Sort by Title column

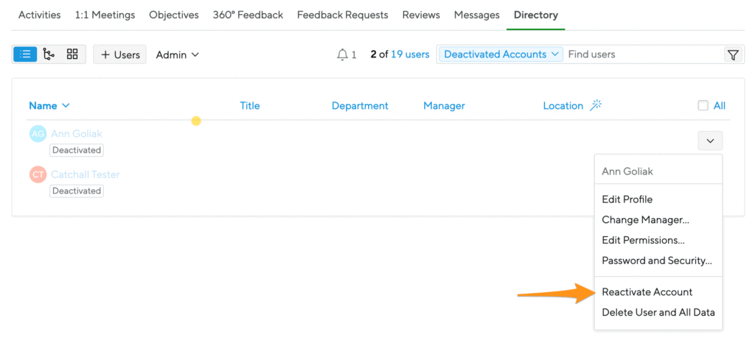point(250,106)
